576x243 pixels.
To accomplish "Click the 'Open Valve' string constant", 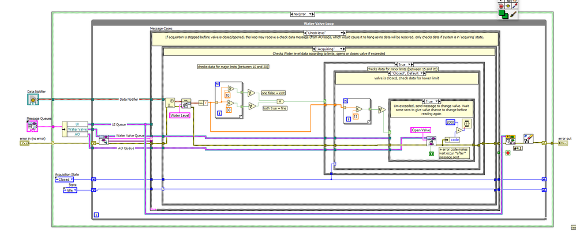I will pyautogui.click(x=421, y=130).
